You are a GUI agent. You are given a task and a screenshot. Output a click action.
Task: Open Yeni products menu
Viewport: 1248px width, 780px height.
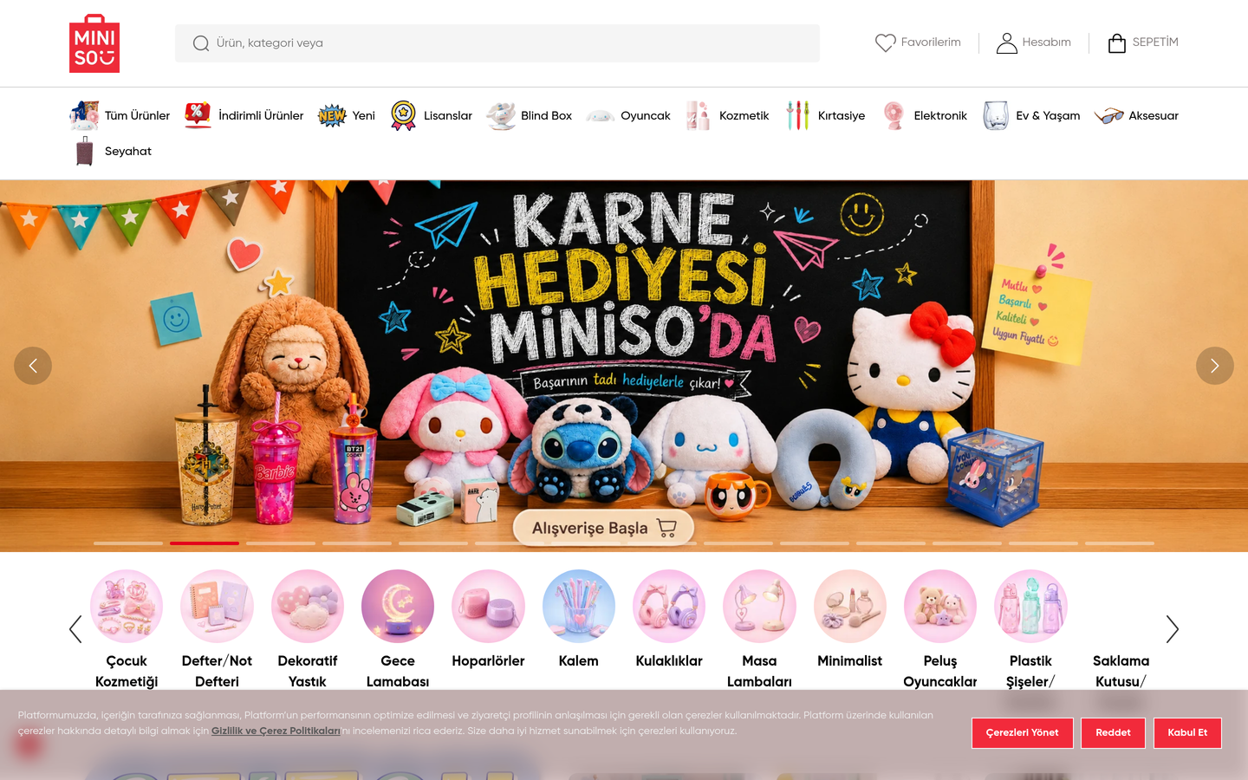pyautogui.click(x=364, y=115)
